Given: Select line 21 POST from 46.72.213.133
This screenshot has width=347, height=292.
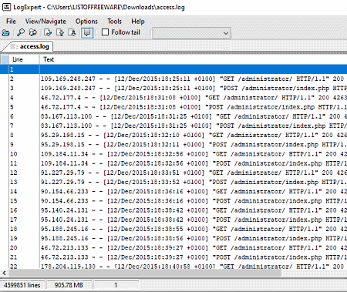Looking at the screenshot, I should [x=173, y=257].
